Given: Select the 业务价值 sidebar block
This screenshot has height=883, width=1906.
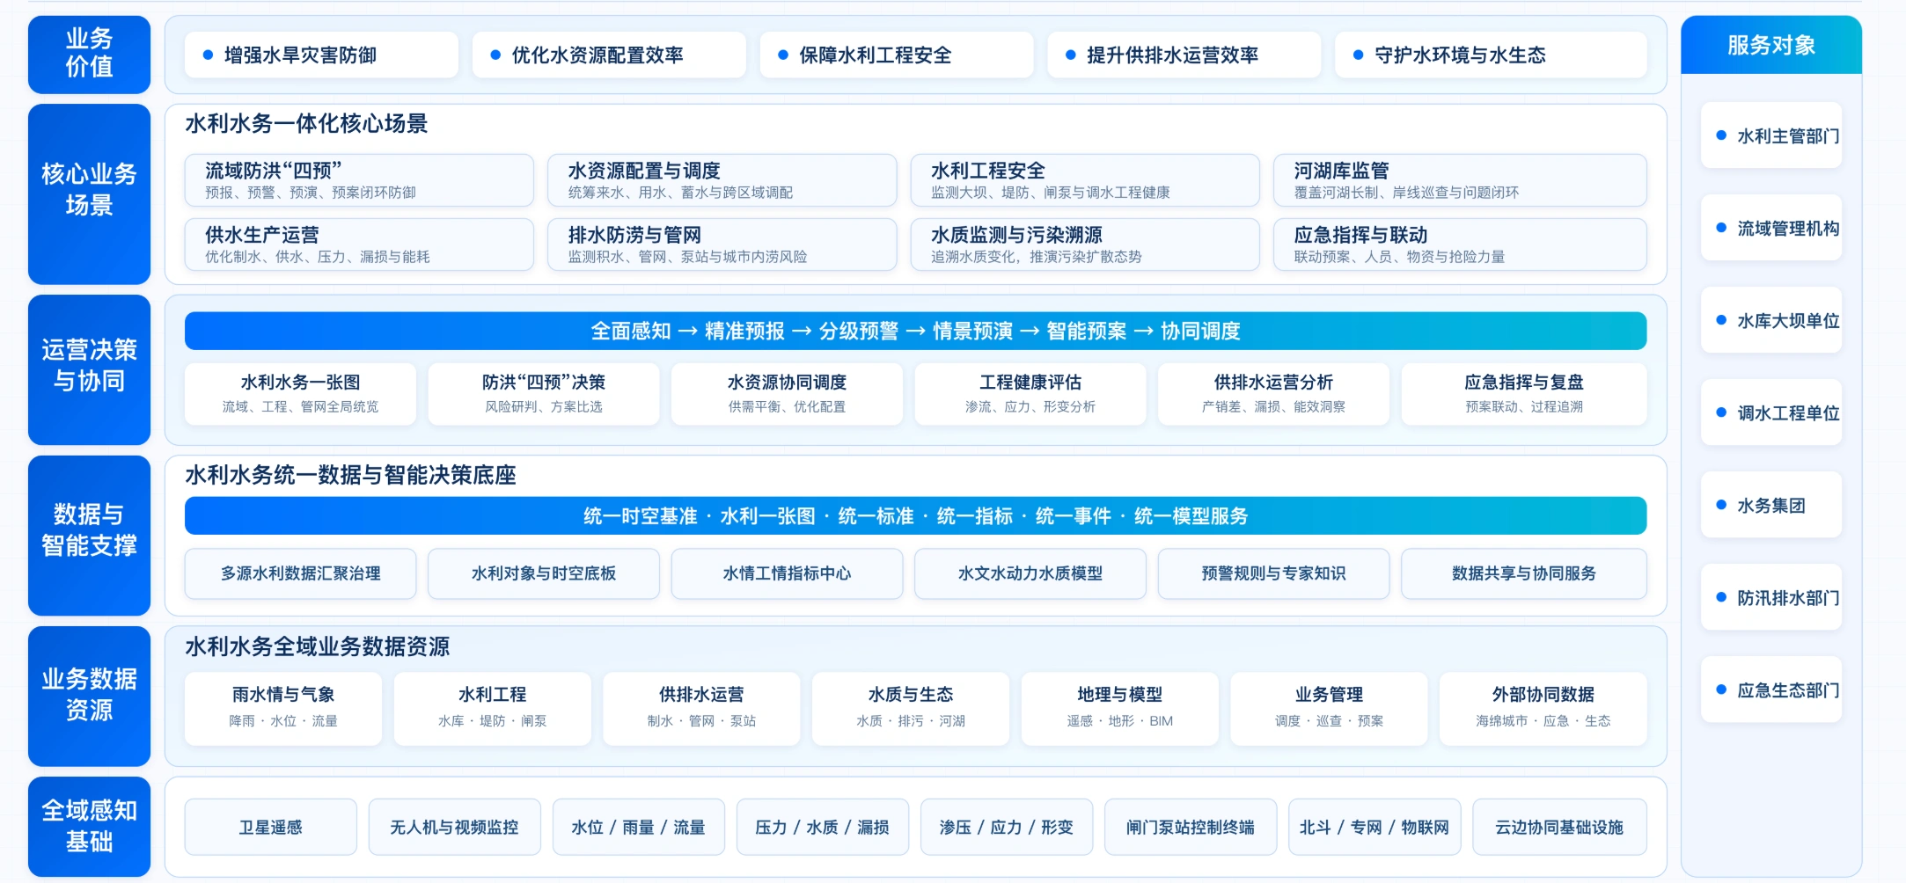Looking at the screenshot, I should 89,55.
